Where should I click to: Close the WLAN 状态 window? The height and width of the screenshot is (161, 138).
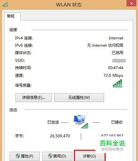[x=132, y=3]
